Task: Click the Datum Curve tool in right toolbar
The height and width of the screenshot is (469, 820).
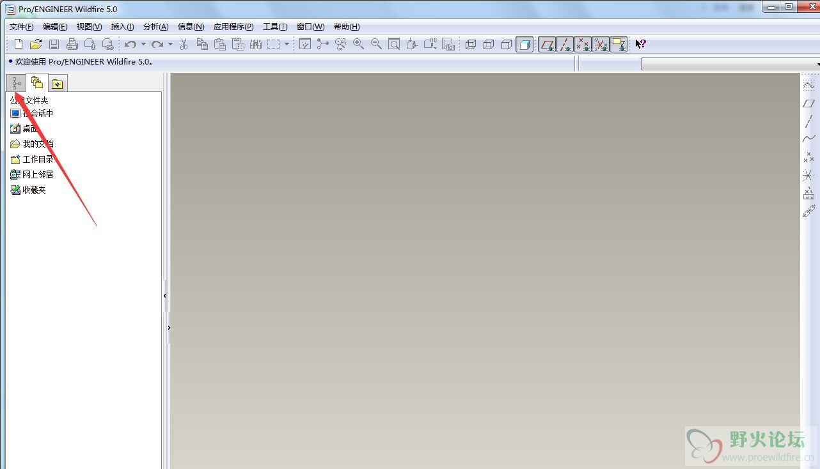Action: pyautogui.click(x=809, y=139)
